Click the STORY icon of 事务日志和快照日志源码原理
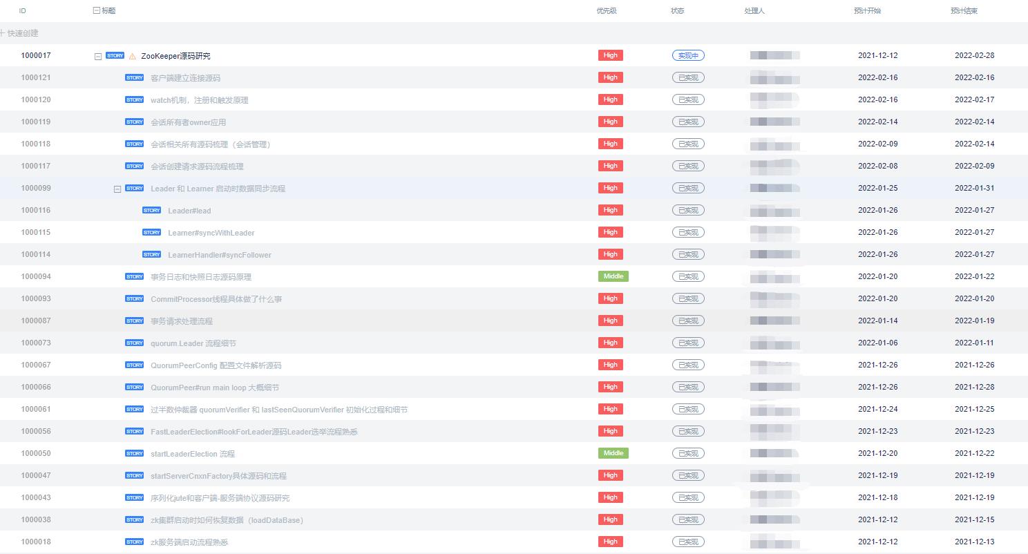 click(135, 277)
